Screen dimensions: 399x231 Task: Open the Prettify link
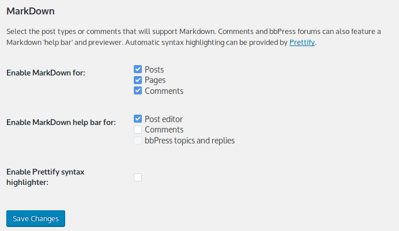(x=302, y=43)
